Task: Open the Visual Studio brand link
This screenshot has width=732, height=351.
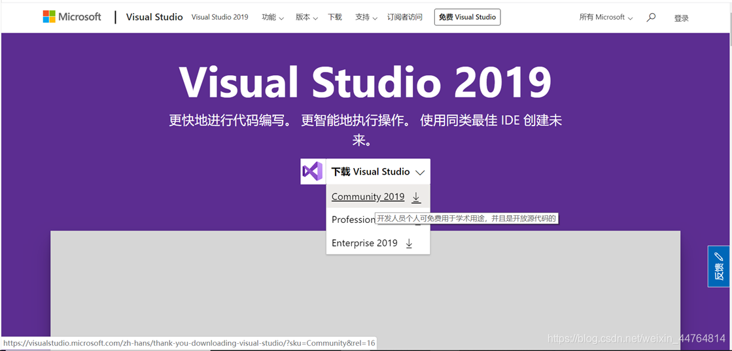Action: (x=154, y=17)
